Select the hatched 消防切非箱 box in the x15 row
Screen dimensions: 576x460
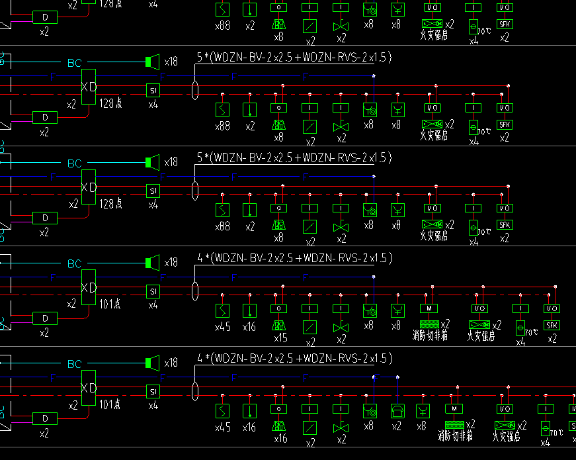click(429, 324)
